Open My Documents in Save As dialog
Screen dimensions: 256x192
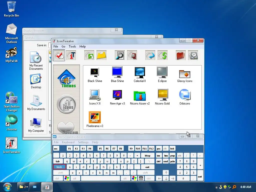point(36,103)
